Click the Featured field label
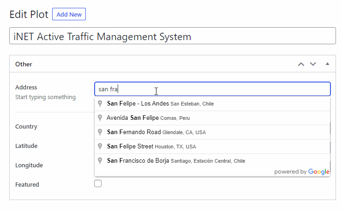The height and width of the screenshot is (212, 342). point(27,184)
